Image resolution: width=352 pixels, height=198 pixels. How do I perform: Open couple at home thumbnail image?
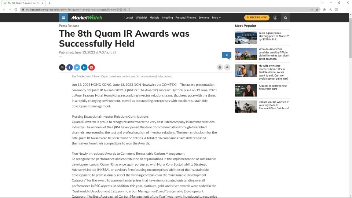[x=246, y=71]
